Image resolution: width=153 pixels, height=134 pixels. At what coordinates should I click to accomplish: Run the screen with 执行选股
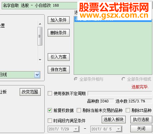[x=141, y=119]
